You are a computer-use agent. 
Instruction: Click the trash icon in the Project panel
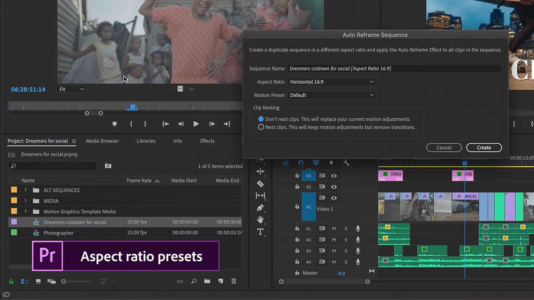234,281
